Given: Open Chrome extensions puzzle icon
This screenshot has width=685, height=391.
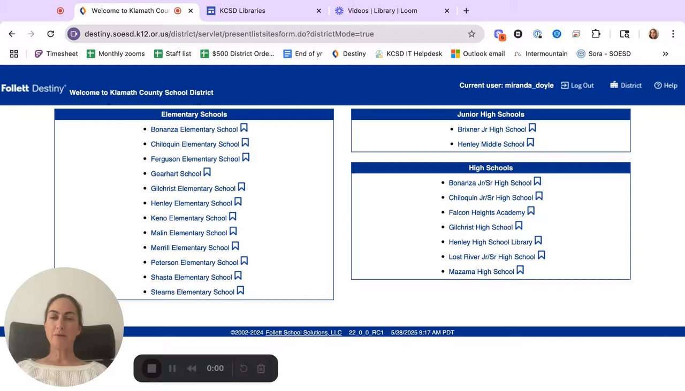Looking at the screenshot, I should click(x=596, y=34).
